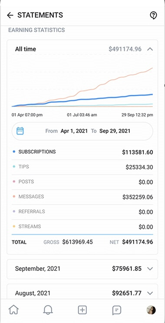The image size is (165, 323).
Task: Open the chat messages icon
Action: point(117,310)
